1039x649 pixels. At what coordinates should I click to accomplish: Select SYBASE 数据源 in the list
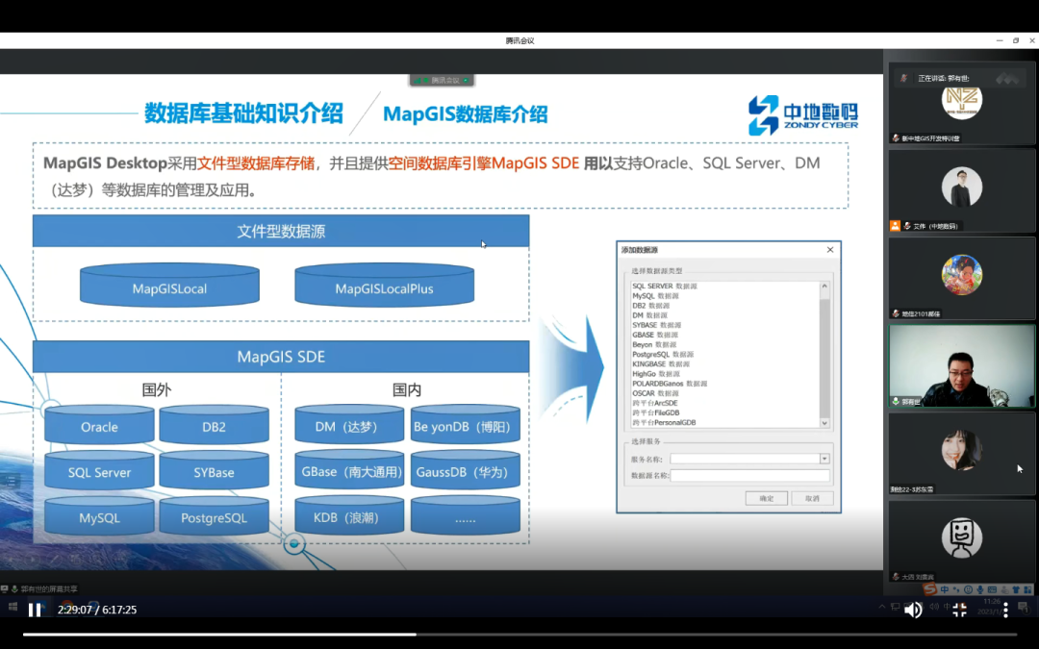(x=656, y=325)
